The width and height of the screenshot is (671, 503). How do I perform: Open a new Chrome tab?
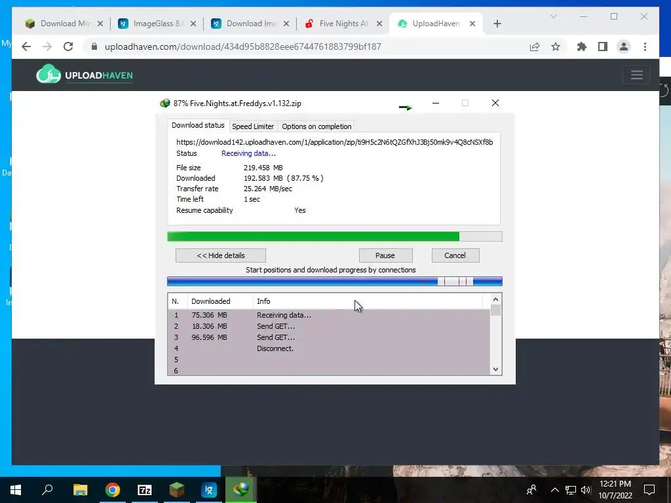[x=497, y=24]
